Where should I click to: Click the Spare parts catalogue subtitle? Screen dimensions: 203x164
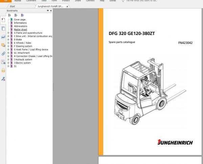[122, 42]
